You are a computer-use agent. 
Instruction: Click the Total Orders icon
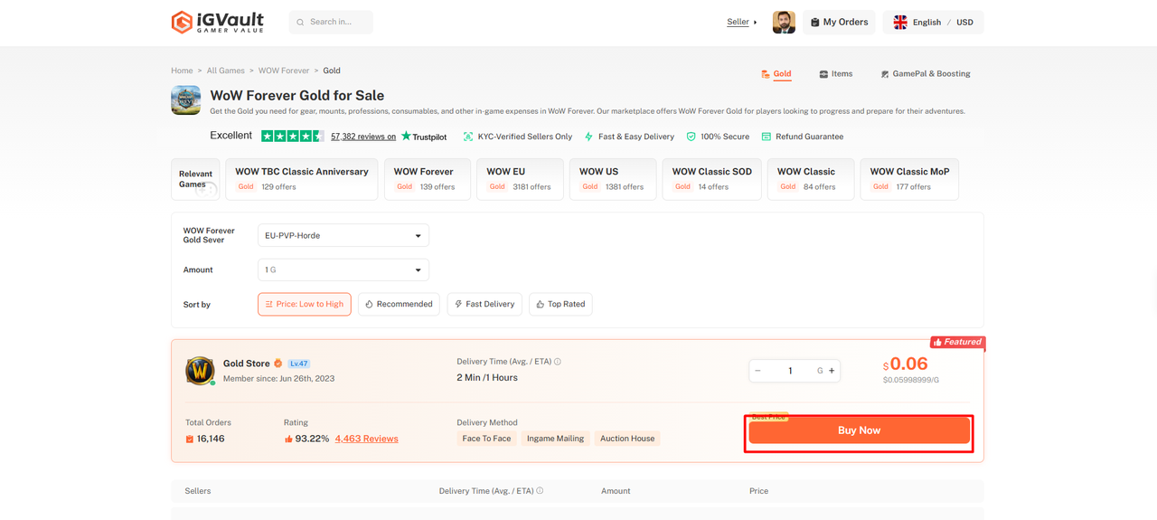click(x=190, y=439)
